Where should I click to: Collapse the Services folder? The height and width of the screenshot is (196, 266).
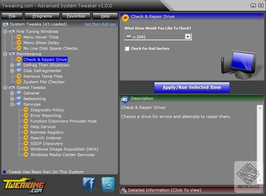click(x=12, y=104)
